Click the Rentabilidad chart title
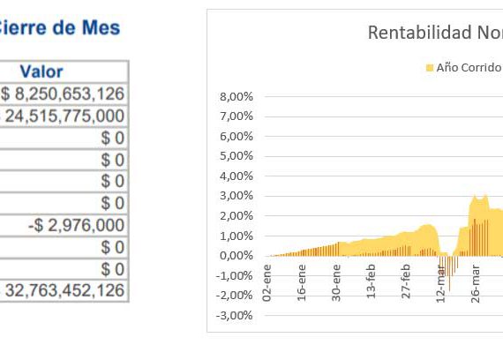Viewport: 503px width, 345px height. (435, 33)
